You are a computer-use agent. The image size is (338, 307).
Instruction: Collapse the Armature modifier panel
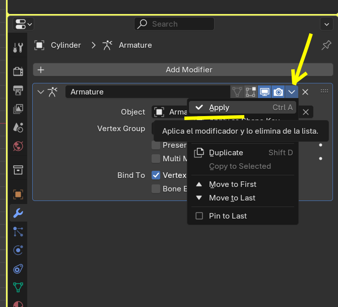pos(41,92)
